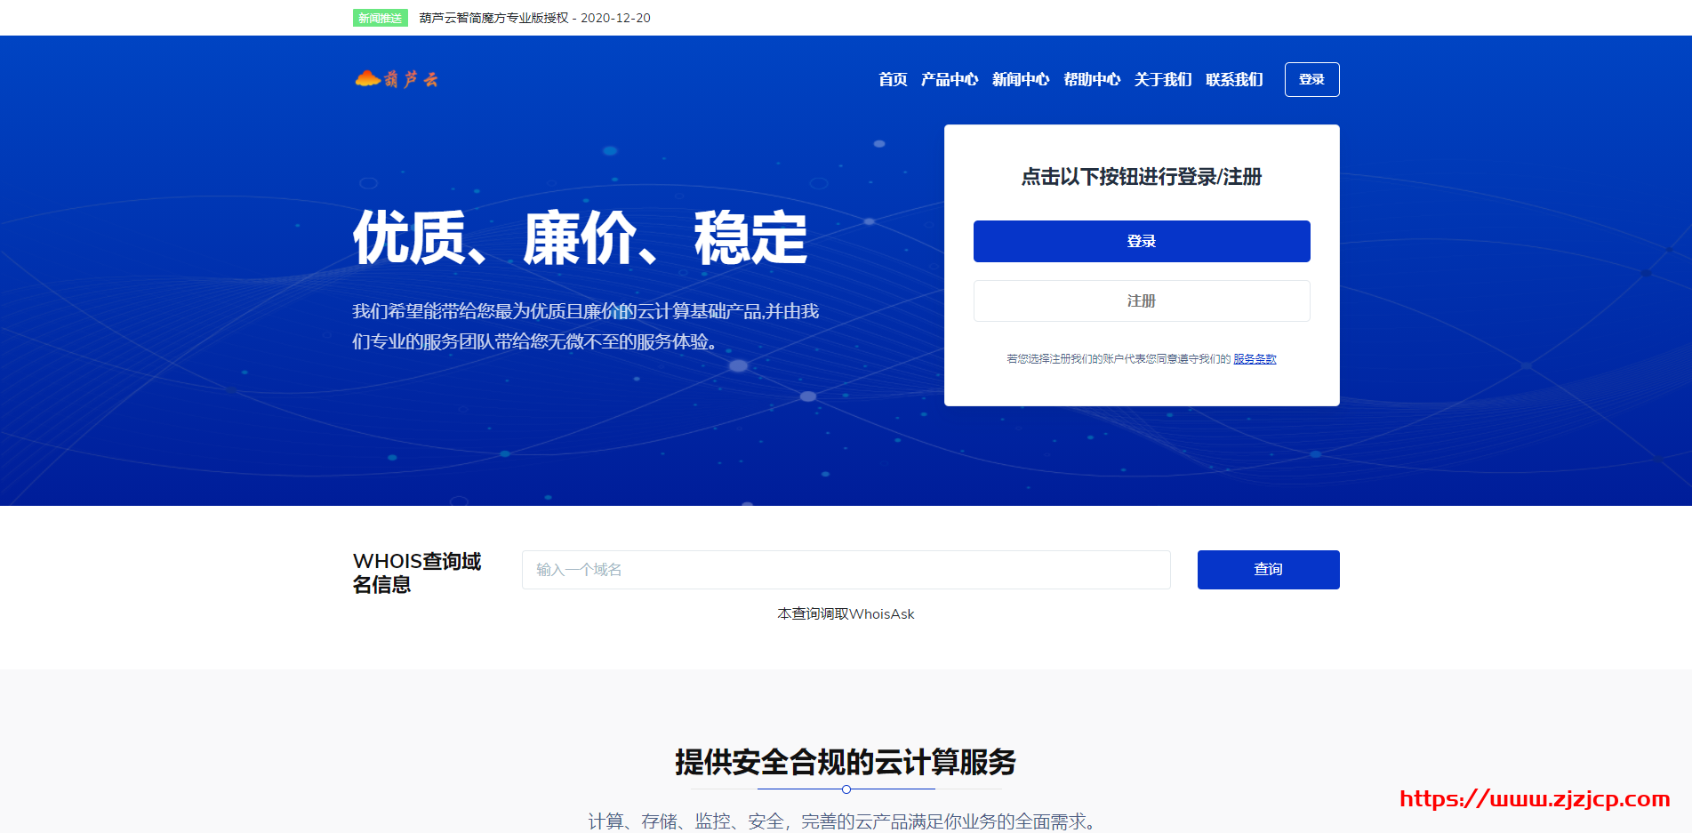Screen dimensions: 1692x833
Task: Open the 服务条款 link
Action: (x=1255, y=359)
